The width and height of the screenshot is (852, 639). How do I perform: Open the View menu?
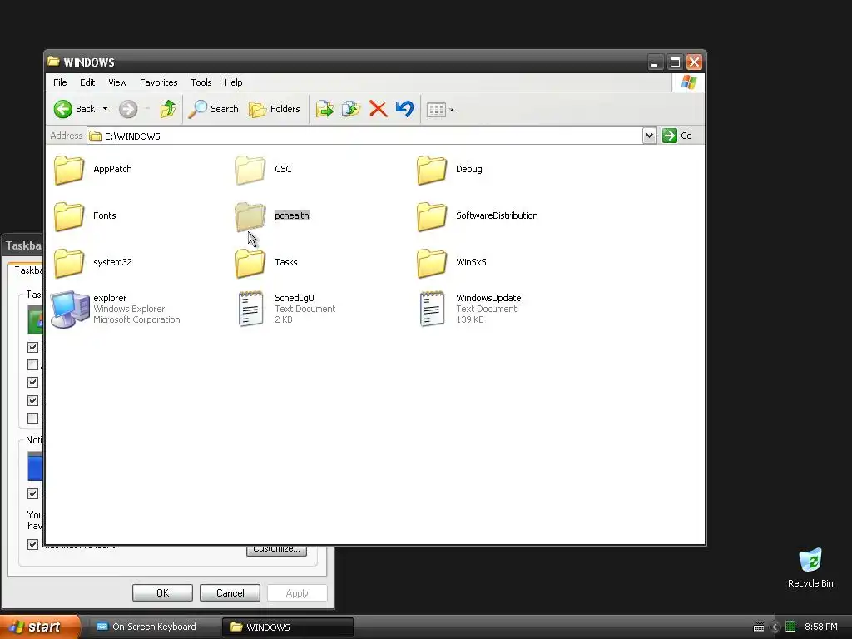point(117,82)
